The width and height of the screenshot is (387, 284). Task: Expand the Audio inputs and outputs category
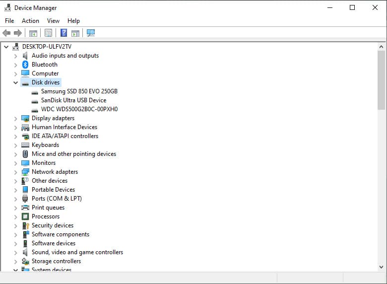(x=15, y=56)
